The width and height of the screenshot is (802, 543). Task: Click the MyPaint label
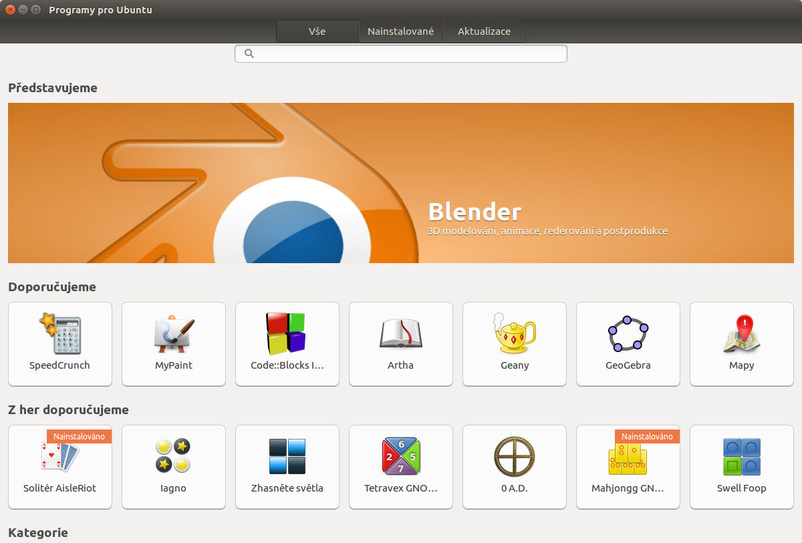174,365
